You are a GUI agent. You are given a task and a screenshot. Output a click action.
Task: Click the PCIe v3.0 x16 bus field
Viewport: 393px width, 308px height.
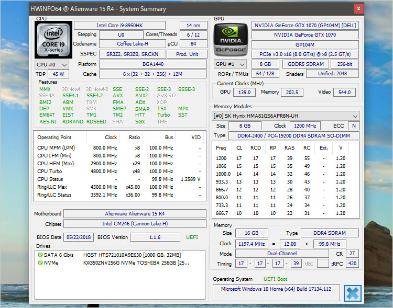tap(305, 54)
